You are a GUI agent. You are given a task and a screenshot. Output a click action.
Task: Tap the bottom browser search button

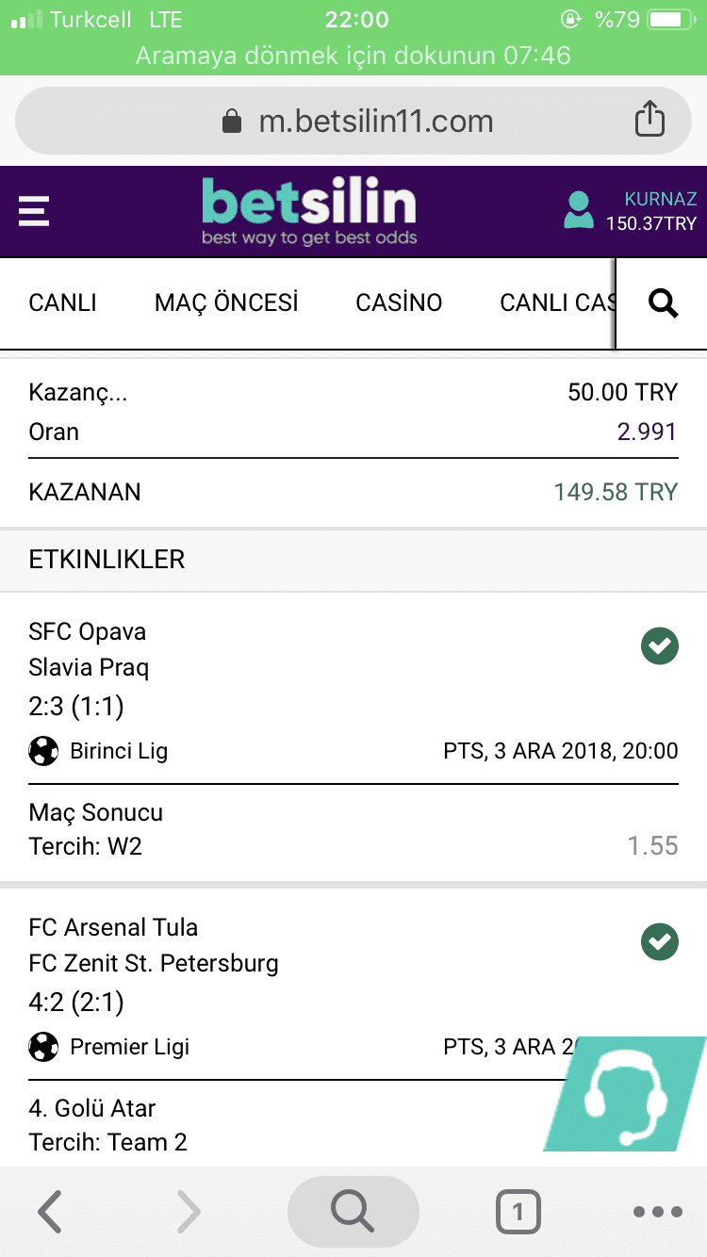(x=353, y=1211)
